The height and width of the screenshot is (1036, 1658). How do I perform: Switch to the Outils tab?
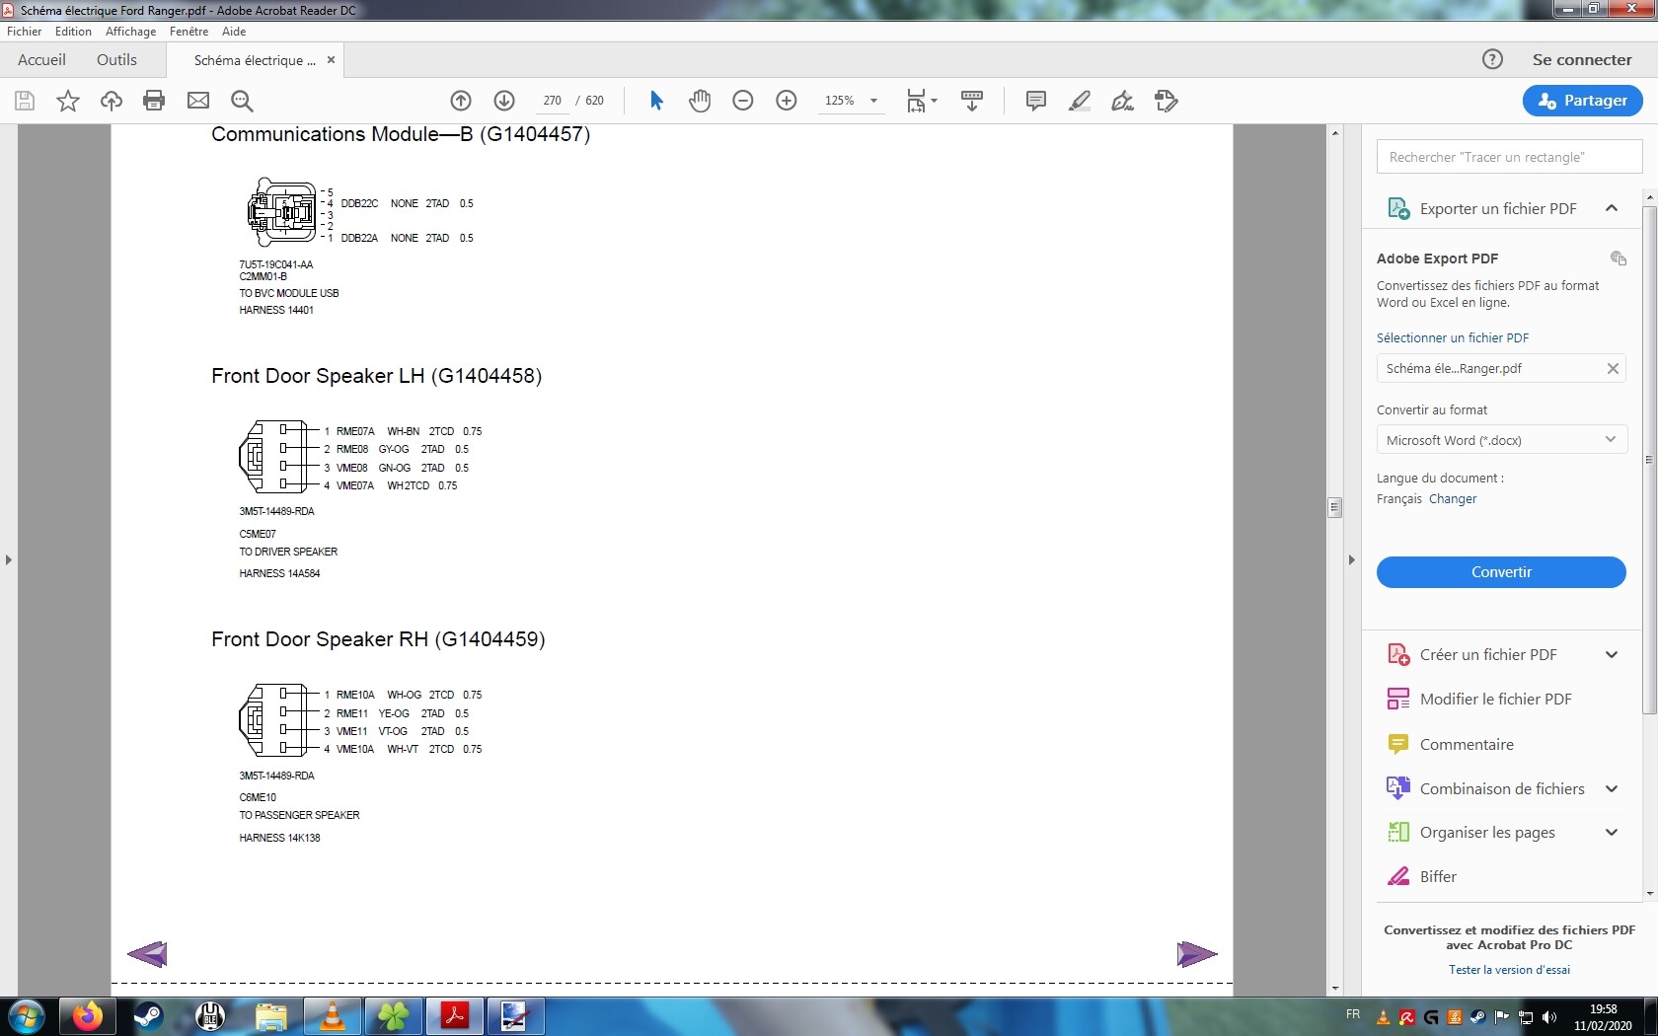(x=116, y=60)
